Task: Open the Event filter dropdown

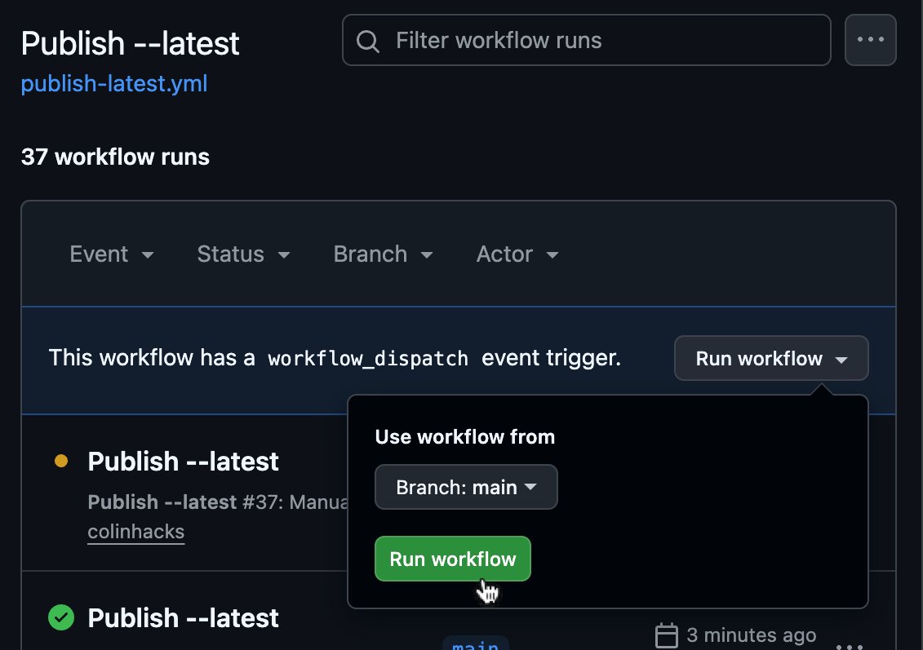Action: [x=113, y=254]
